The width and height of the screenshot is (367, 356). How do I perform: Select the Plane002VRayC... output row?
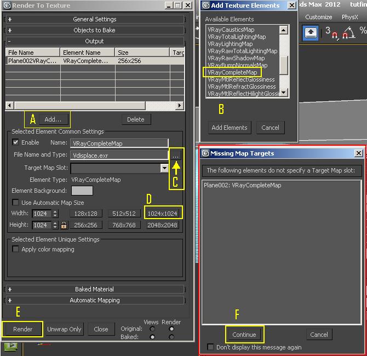[95, 61]
